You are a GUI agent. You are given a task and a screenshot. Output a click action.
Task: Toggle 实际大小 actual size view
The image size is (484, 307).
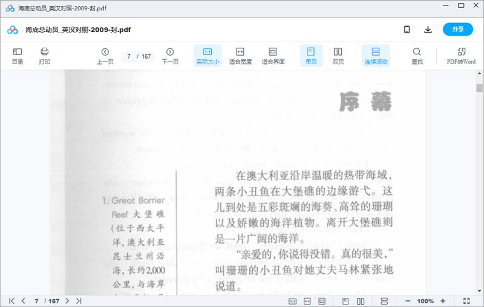208,56
